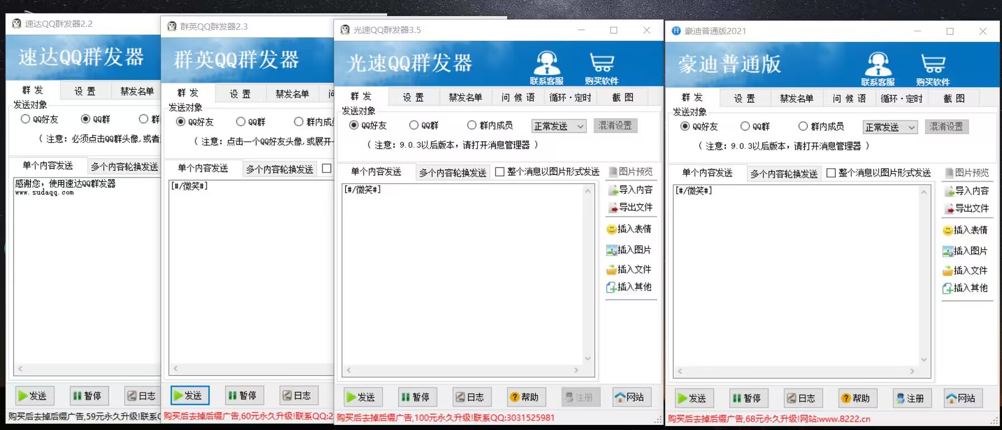The image size is (1002, 430).
Task: Click message text area in 光速QQ群发器 window
Action: [463, 274]
